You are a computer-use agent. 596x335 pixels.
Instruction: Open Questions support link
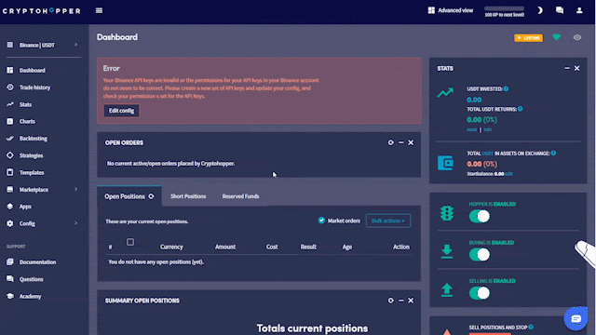(x=25, y=279)
